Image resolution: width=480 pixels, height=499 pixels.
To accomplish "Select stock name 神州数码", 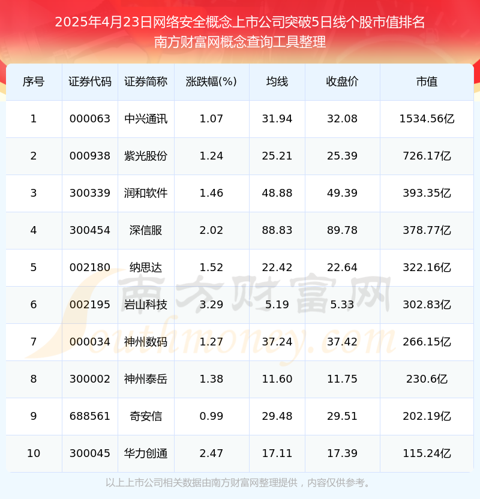I will pyautogui.click(x=146, y=342).
